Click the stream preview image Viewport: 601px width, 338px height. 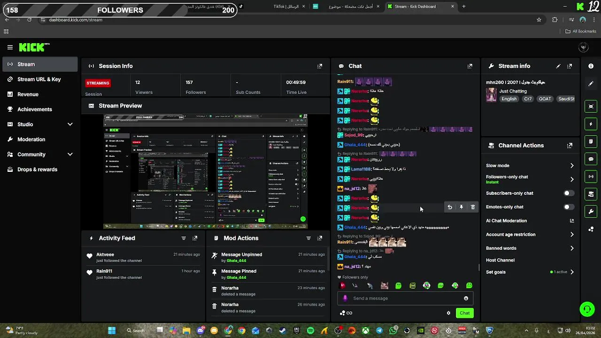pyautogui.click(x=205, y=171)
